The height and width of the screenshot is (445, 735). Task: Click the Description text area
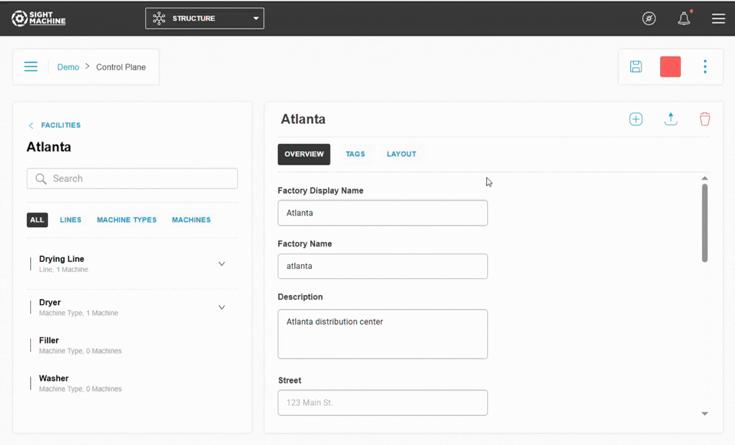[383, 334]
